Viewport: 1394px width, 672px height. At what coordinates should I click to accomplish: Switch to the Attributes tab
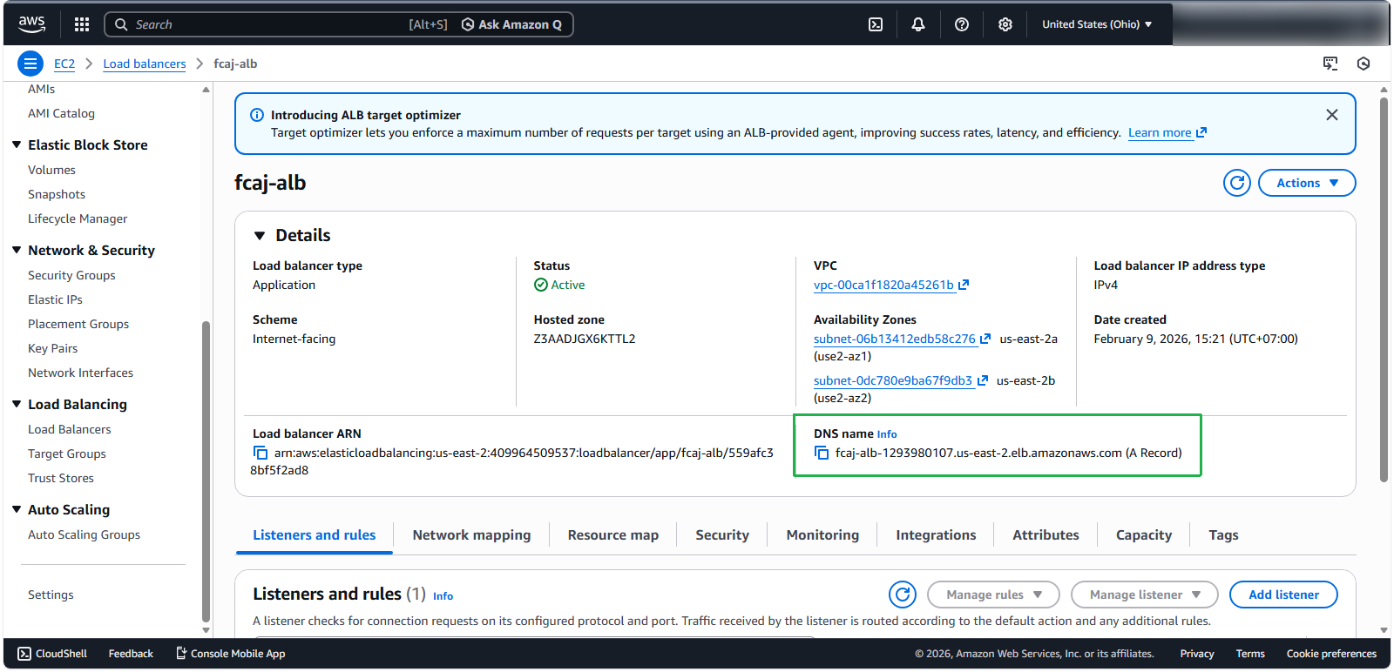pyautogui.click(x=1045, y=535)
